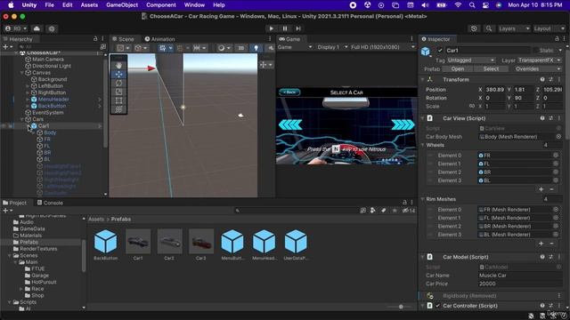The image size is (570, 320).
Task: Open the Layout dropdown in toolbar
Action: [549, 28]
